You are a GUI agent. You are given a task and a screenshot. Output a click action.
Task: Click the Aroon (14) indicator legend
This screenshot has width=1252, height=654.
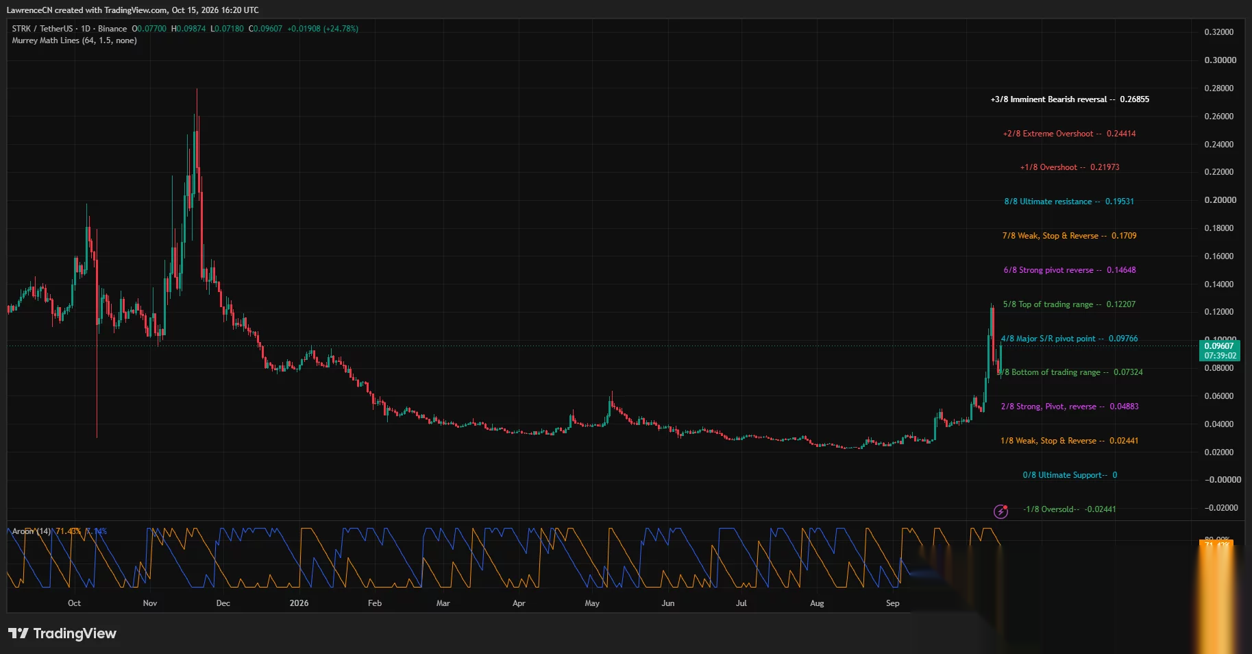tap(32, 531)
